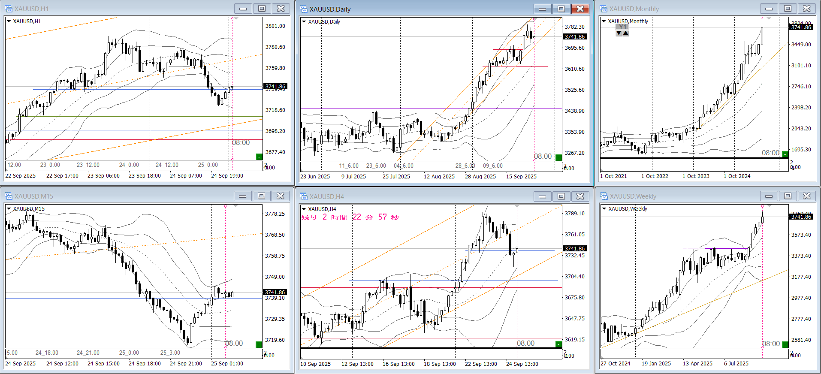Click the 3741.86 price label on M15 chart
821x374 pixels.
click(275, 292)
